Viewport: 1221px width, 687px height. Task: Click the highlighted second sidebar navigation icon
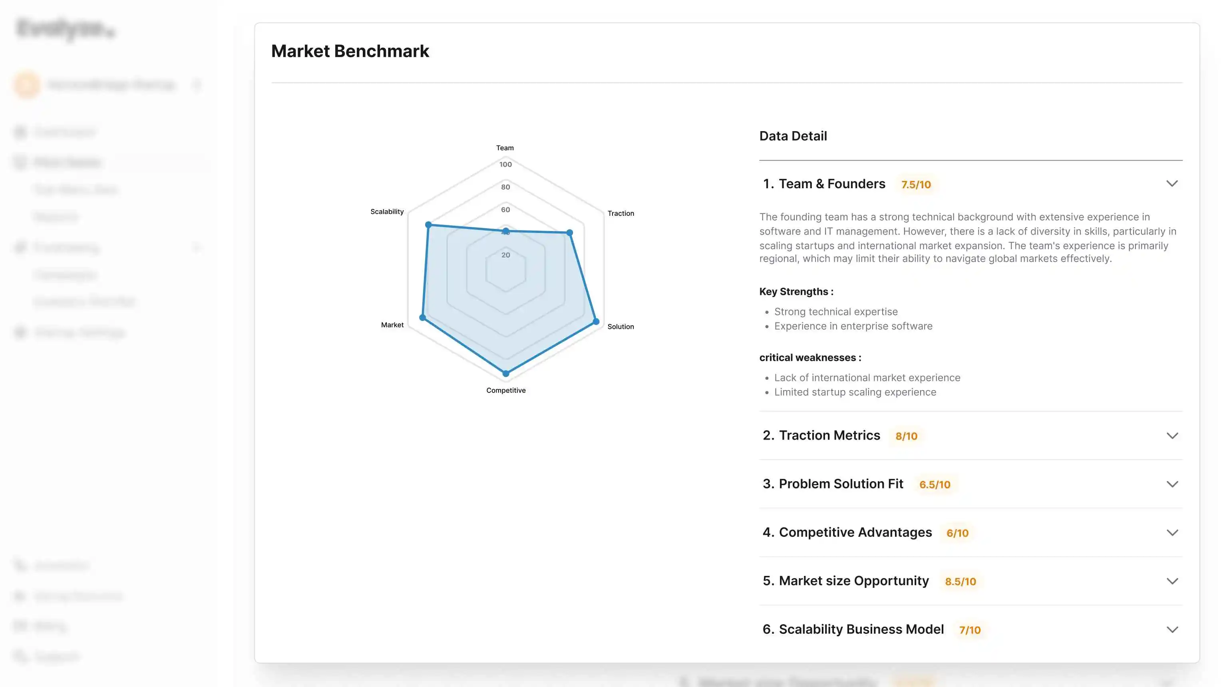pos(20,162)
